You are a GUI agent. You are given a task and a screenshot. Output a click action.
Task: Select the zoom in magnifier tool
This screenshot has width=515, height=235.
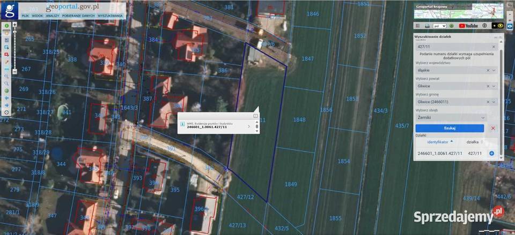(6, 76)
